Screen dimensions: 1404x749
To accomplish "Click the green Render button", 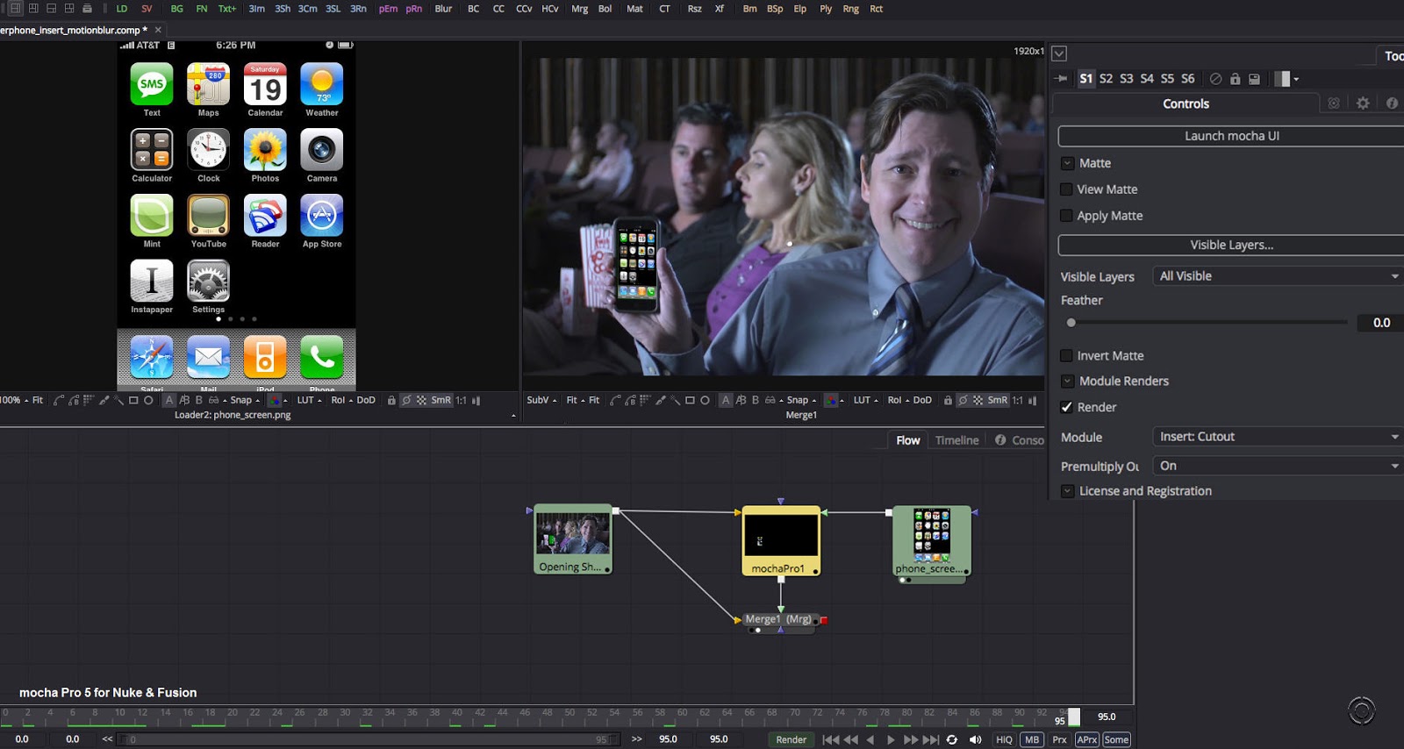I will point(791,739).
